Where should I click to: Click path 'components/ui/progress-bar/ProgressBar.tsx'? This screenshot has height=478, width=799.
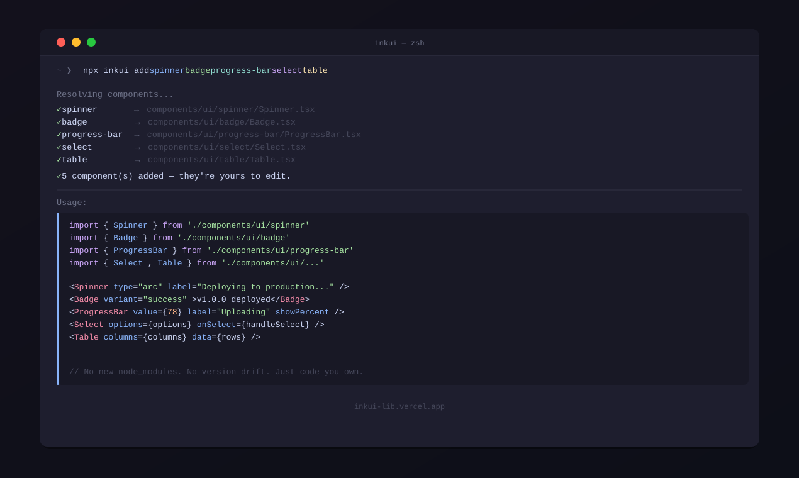[x=254, y=135]
